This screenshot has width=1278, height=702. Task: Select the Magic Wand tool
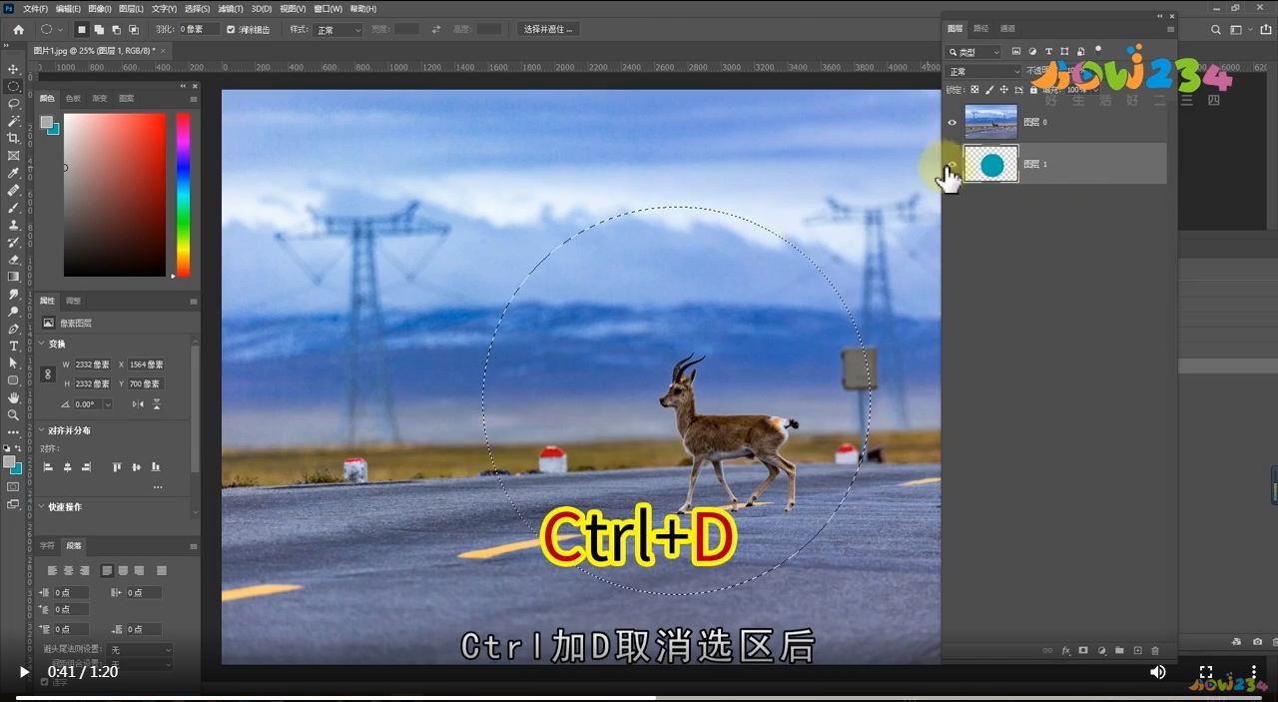point(14,120)
